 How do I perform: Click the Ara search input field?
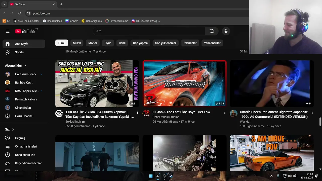[x=149, y=31]
